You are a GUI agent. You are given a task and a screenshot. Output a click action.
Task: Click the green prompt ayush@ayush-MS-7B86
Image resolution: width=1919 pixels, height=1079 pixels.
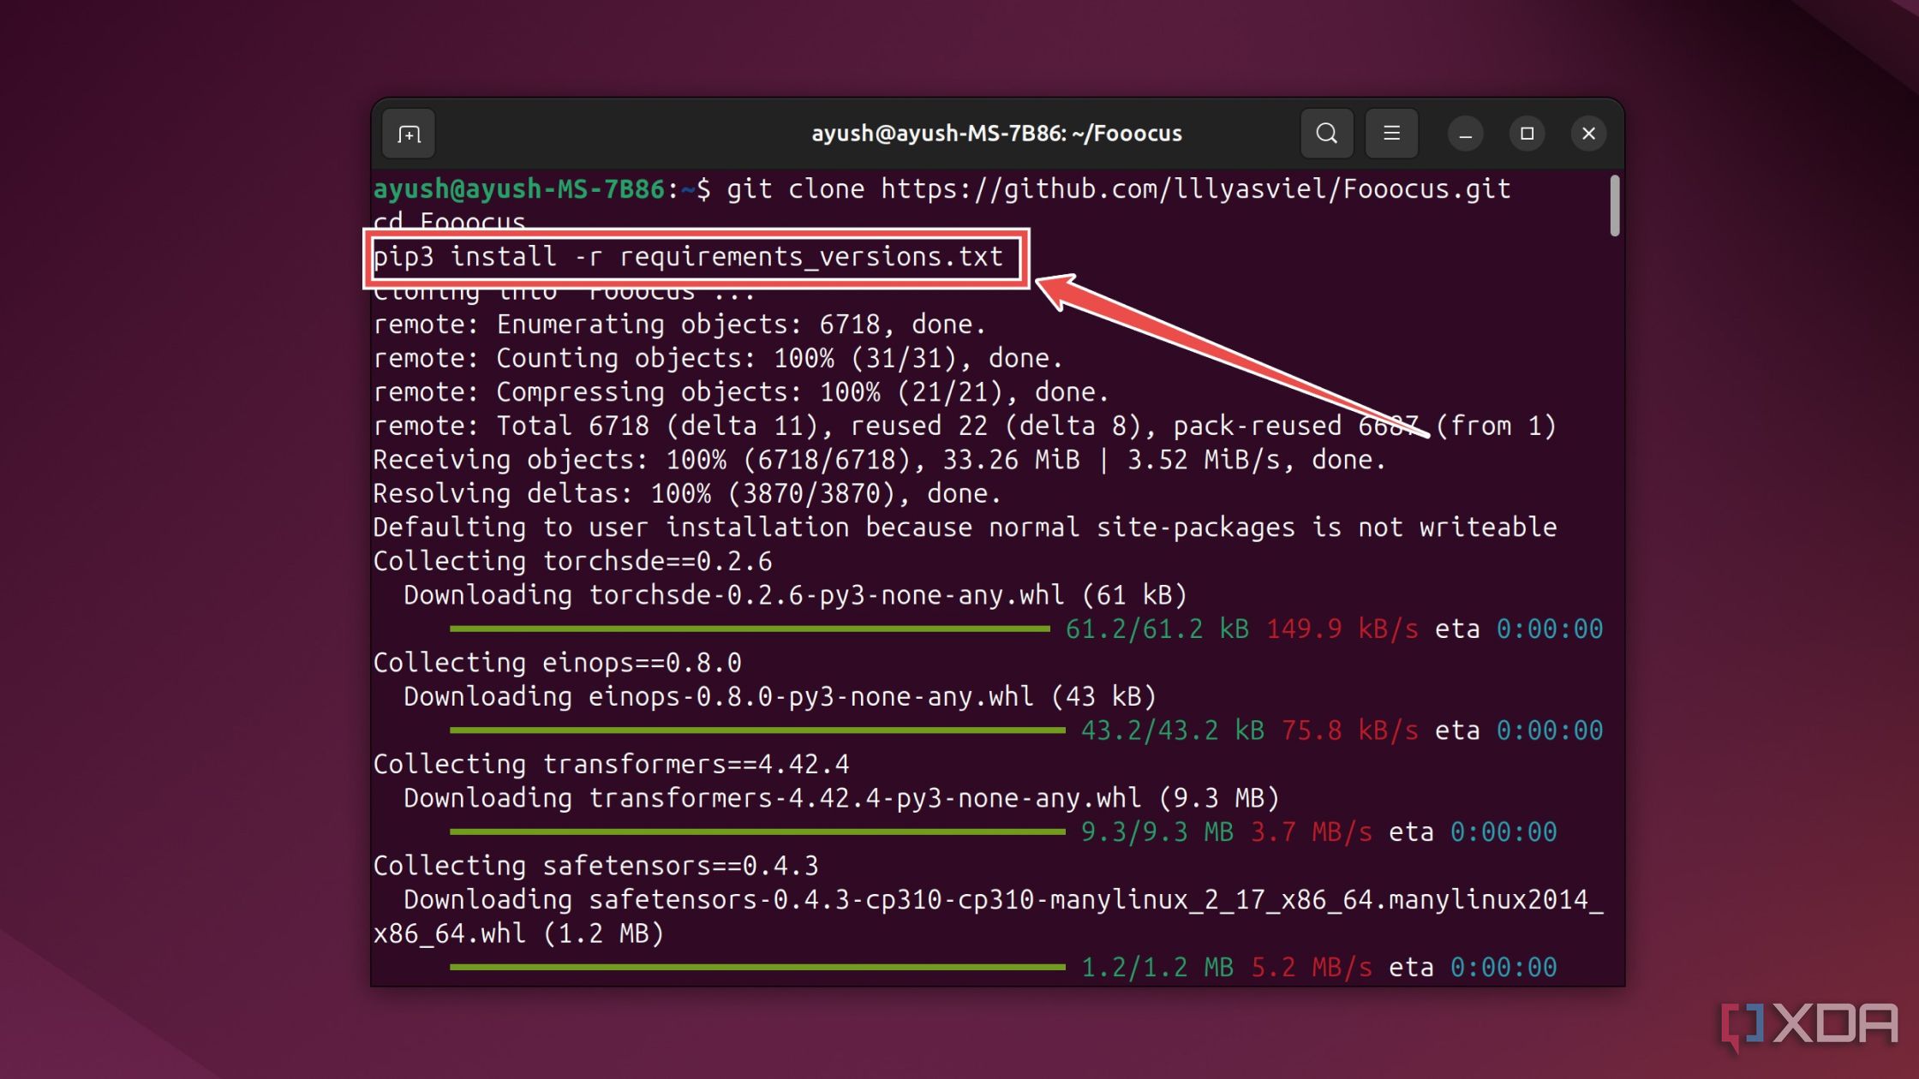(x=519, y=188)
